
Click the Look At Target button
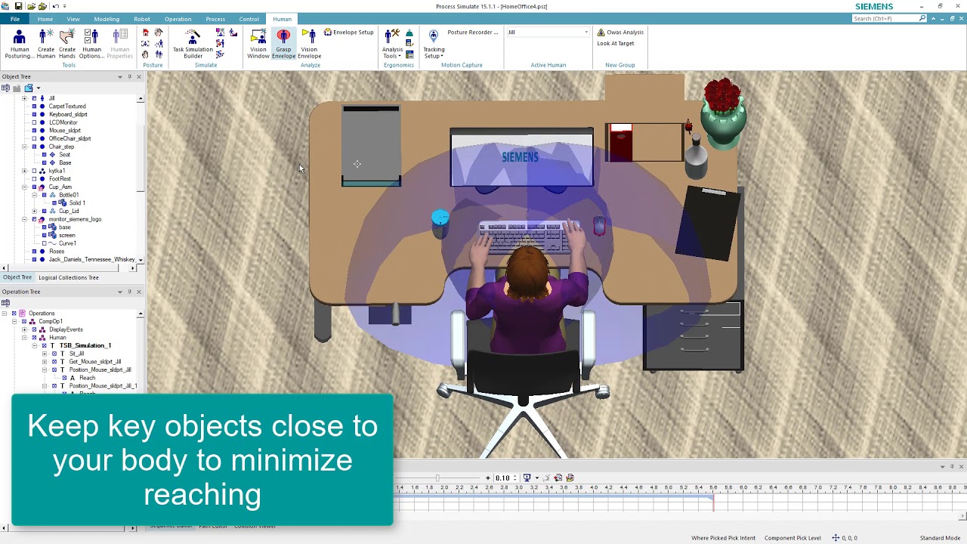point(616,43)
